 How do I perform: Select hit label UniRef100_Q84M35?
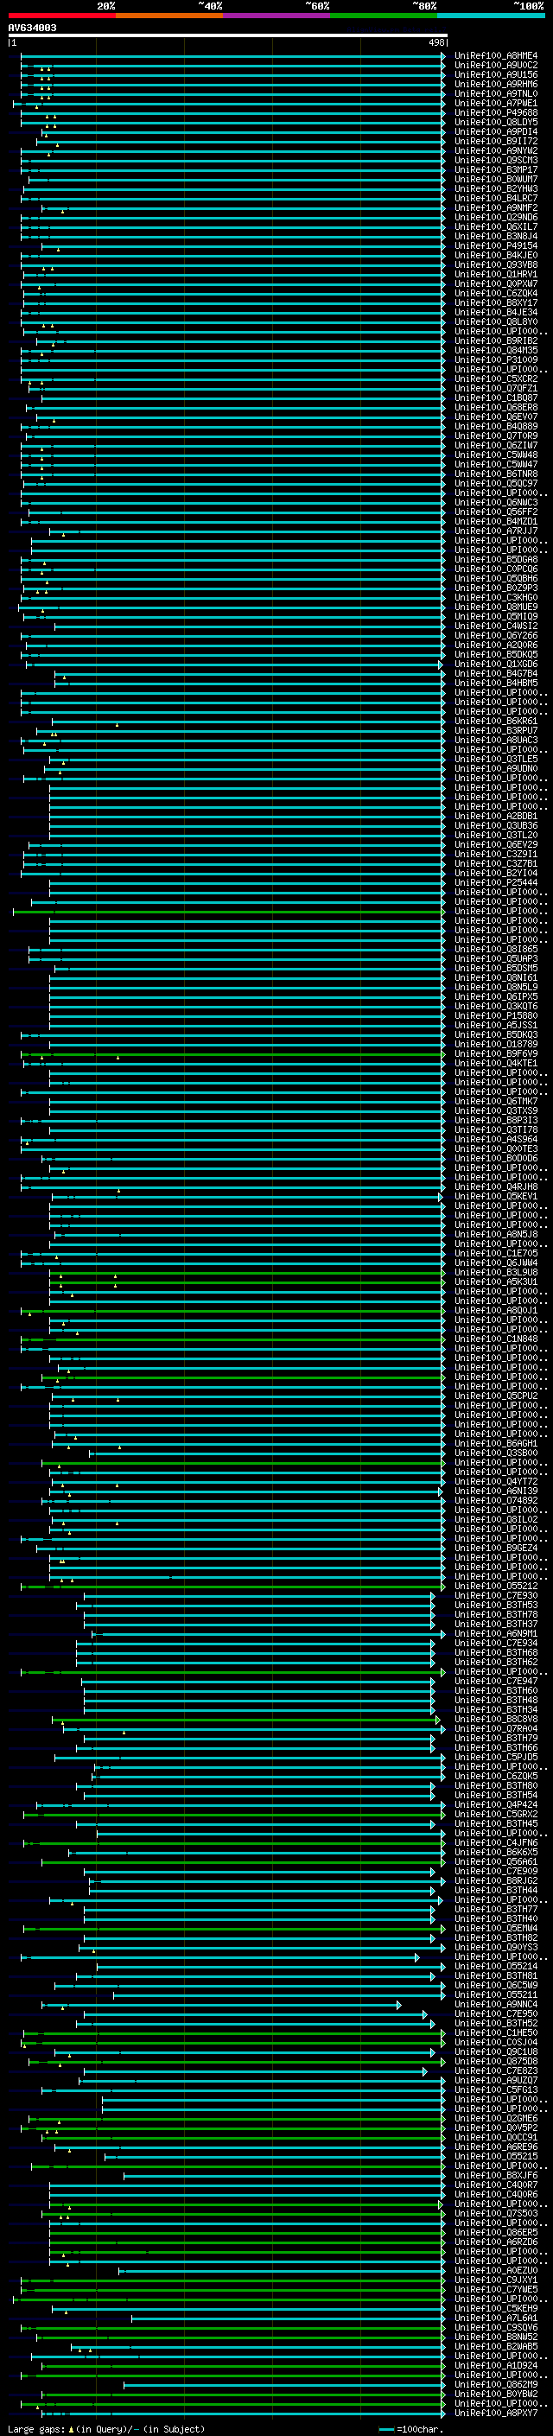coord(496,350)
